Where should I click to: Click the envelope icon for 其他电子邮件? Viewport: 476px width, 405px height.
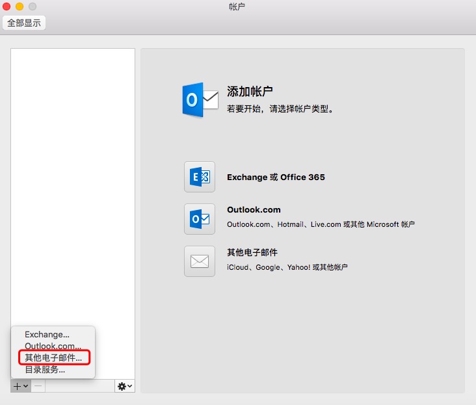click(x=200, y=261)
